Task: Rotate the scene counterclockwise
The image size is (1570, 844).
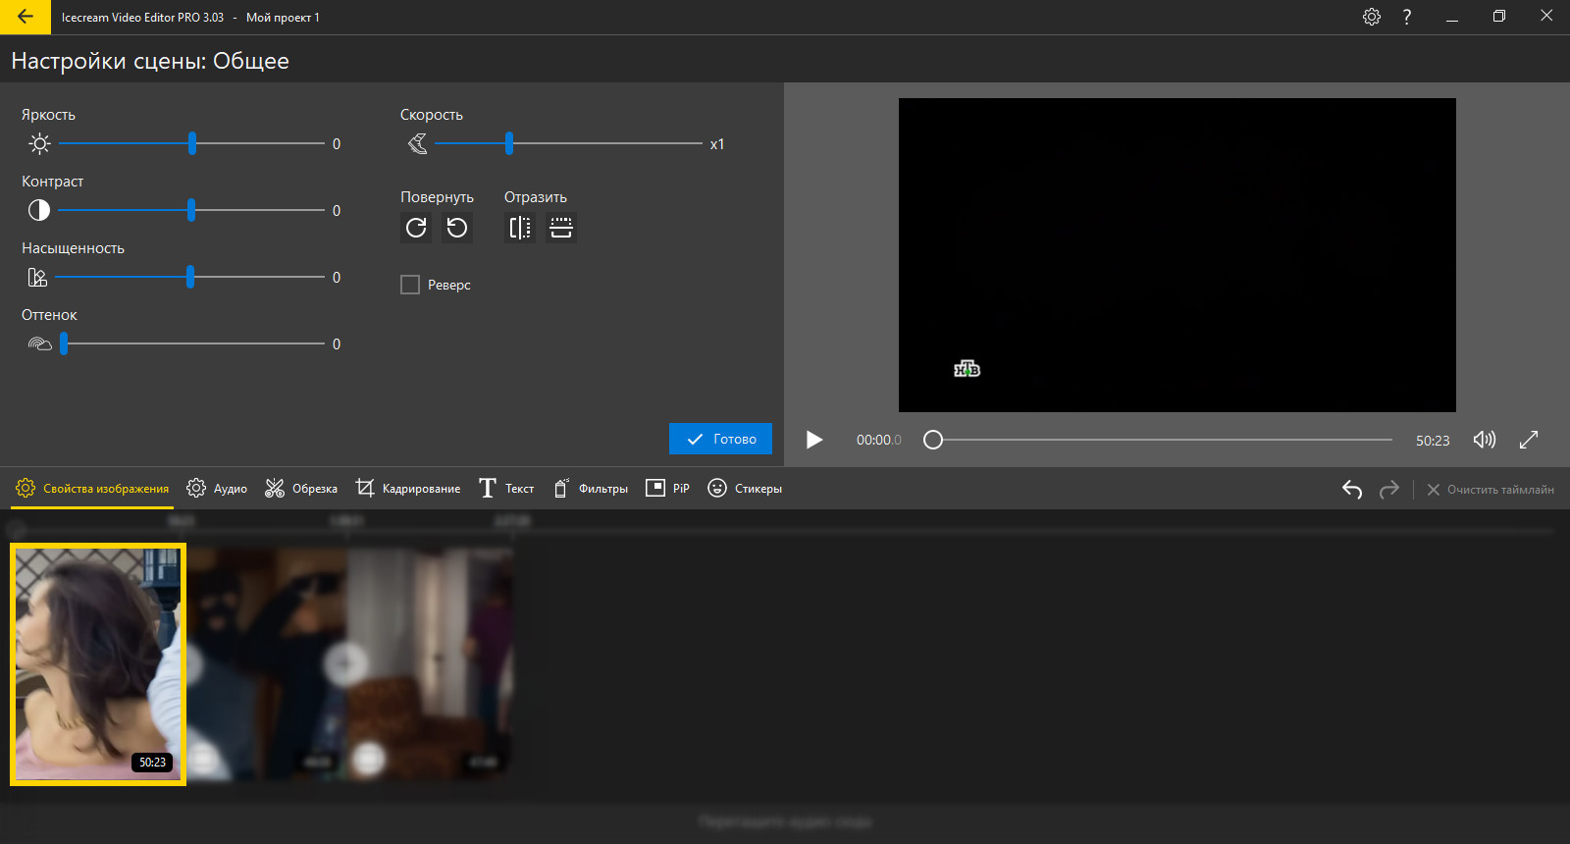Action: pos(457,228)
